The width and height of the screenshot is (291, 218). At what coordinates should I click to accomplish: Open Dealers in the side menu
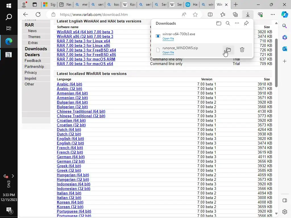pyautogui.click(x=32, y=55)
